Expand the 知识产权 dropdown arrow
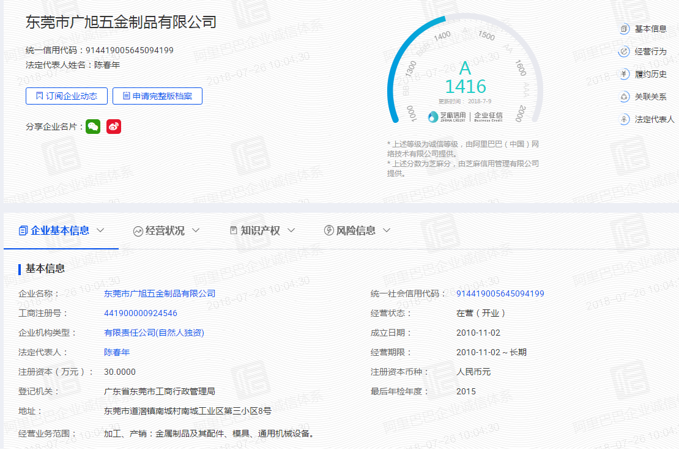 click(x=291, y=230)
